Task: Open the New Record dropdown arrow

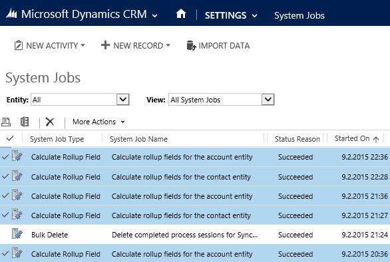Action: click(168, 45)
